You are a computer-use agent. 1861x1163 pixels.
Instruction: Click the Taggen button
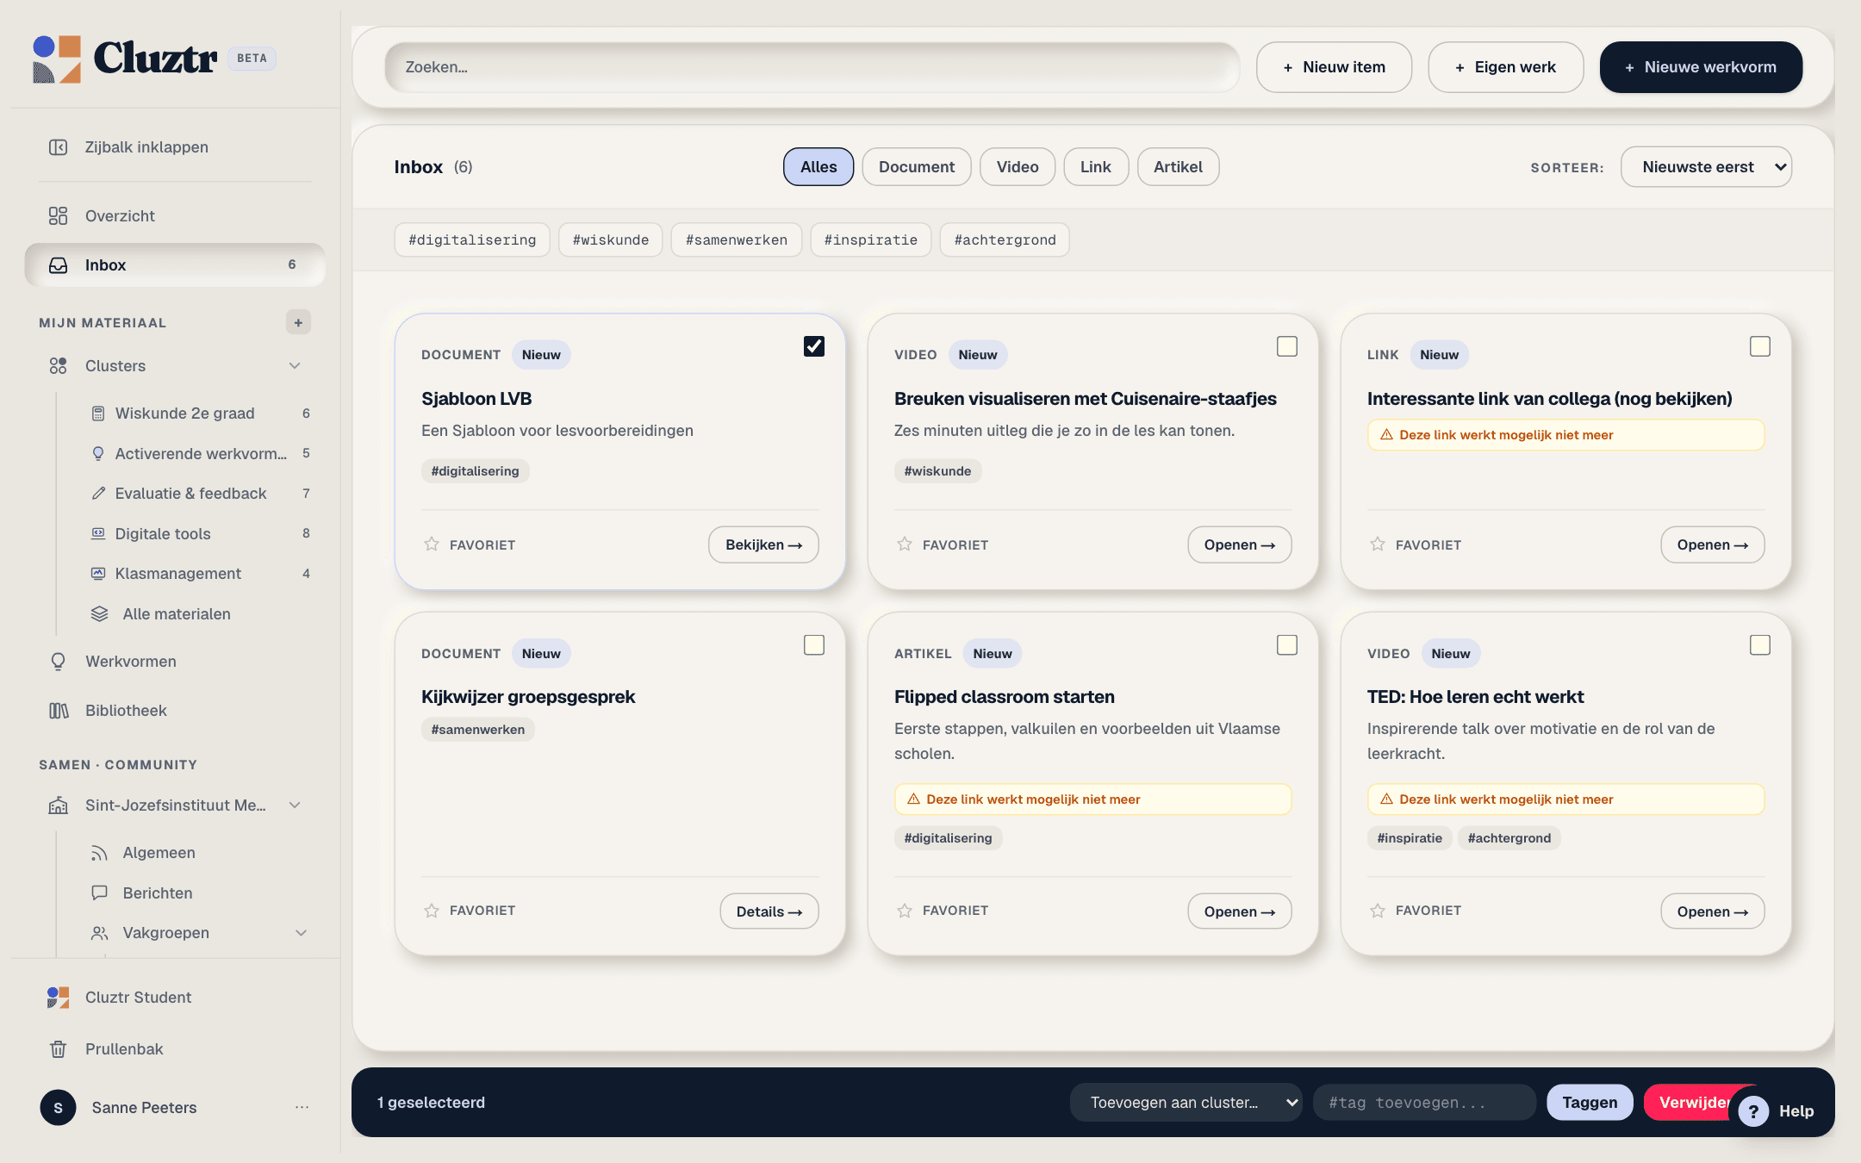click(1590, 1103)
